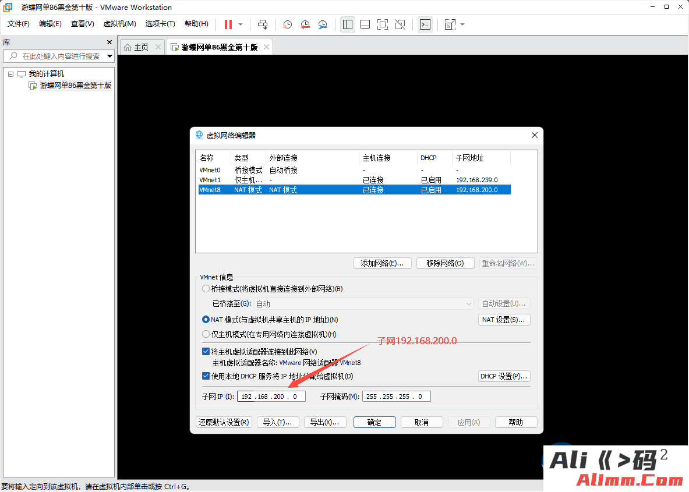Open the library search dropdown arrow
The image size is (689, 492).
(110, 56)
